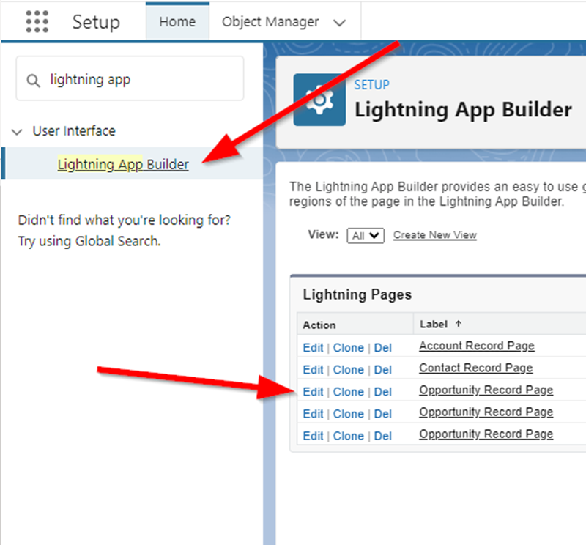Open the App Launcher dots icon
The image size is (586, 545).
(37, 22)
